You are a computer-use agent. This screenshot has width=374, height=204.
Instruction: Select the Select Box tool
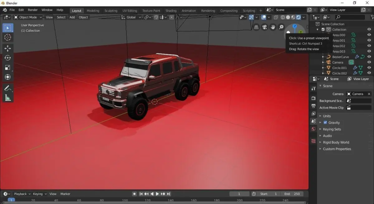tap(8, 28)
